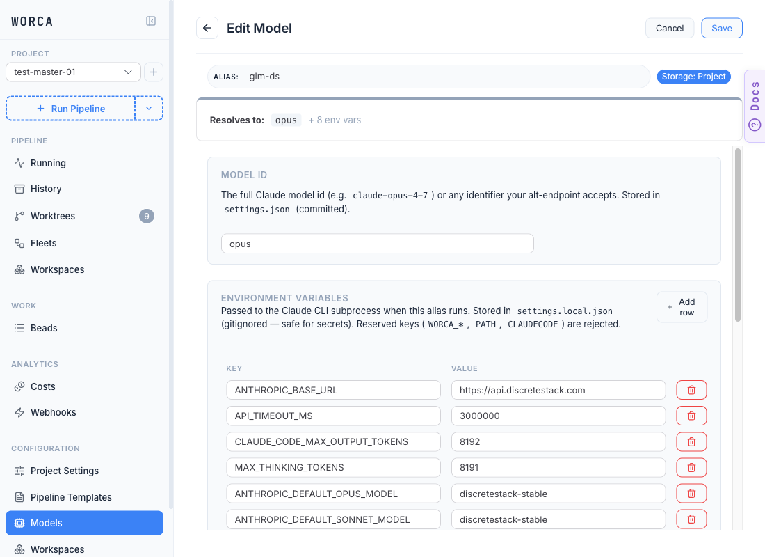Expand the Run Pipeline options chevron
Image resolution: width=765 pixels, height=557 pixels.
click(x=149, y=109)
